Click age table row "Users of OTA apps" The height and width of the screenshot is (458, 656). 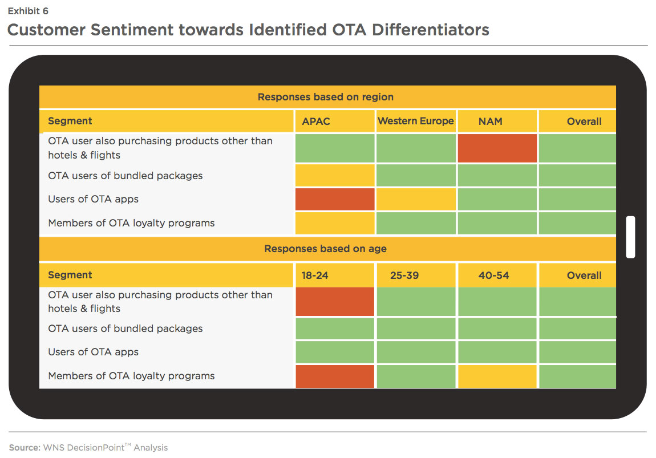(x=327, y=352)
